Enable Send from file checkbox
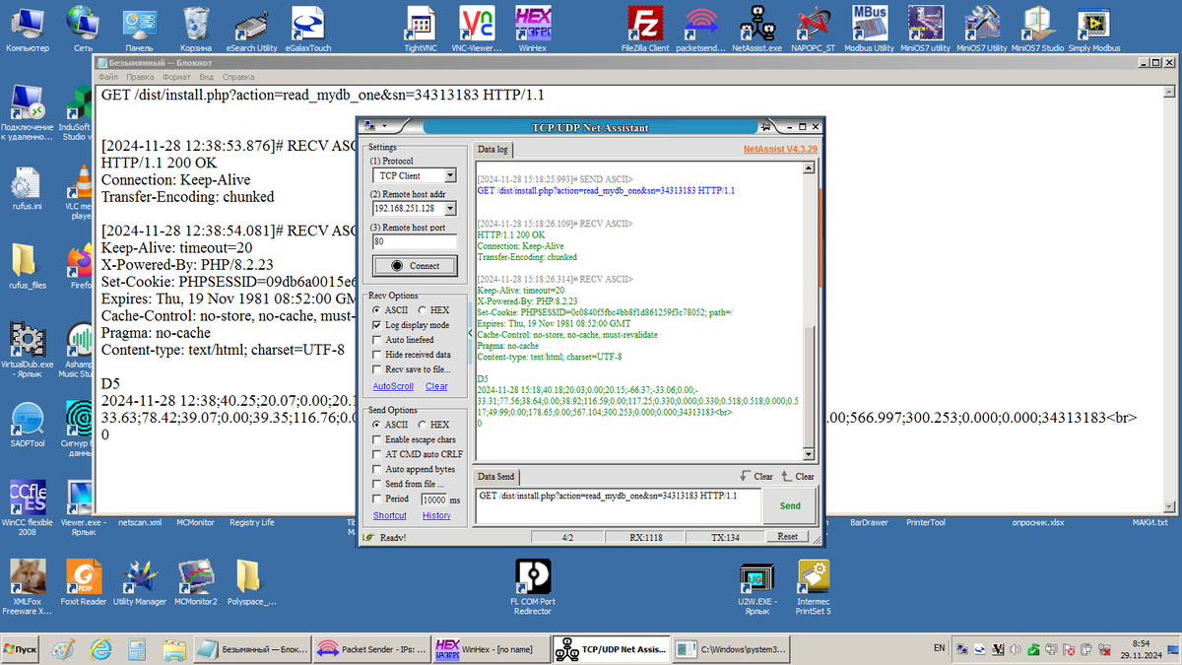Screen dimensions: 1182x665 [x=378, y=484]
